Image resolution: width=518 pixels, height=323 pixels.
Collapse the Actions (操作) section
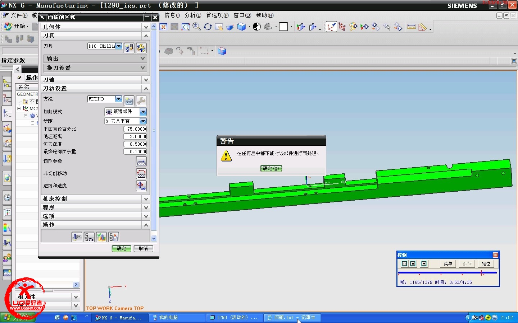click(146, 225)
